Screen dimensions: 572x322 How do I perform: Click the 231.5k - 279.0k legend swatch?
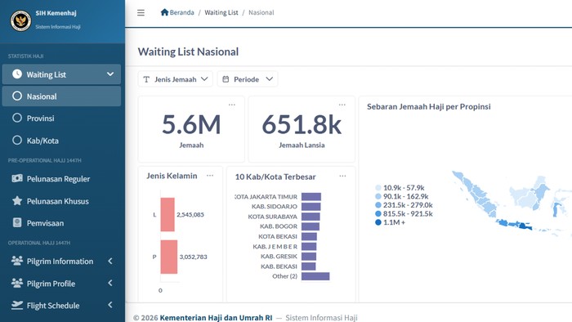[378, 205]
